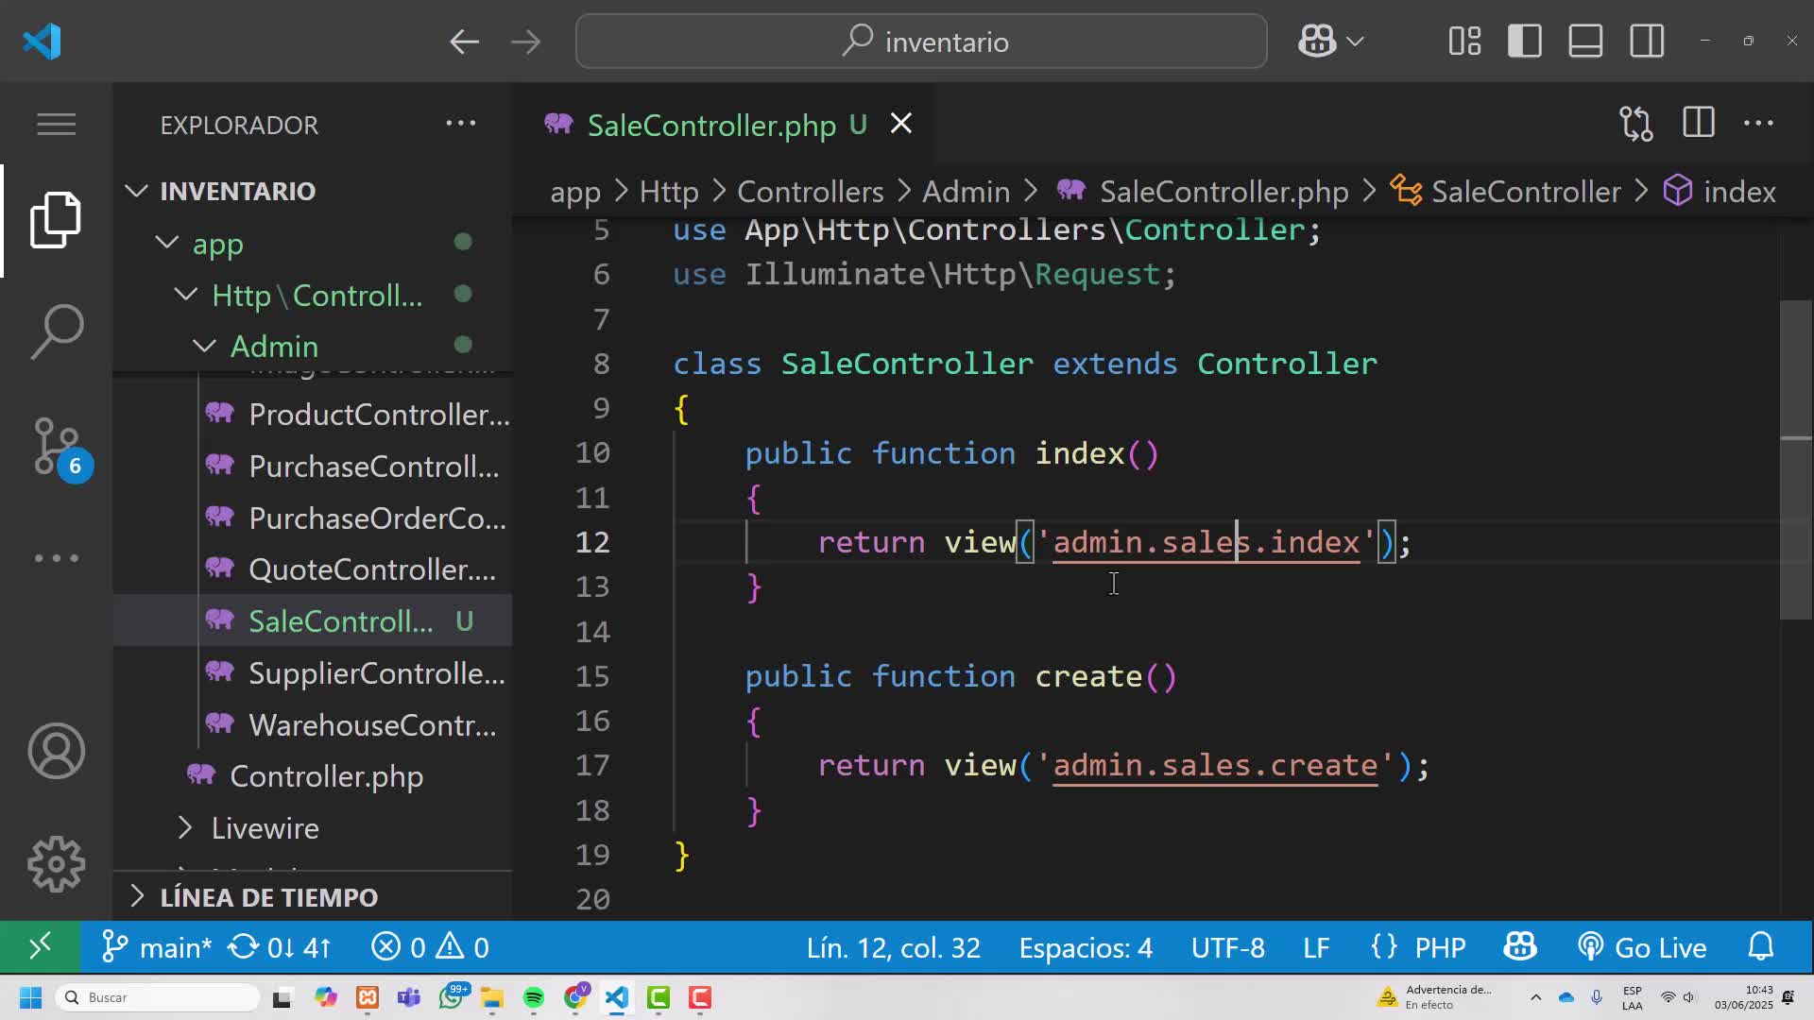Click the Http breadcrumb segment
Screen dimensions: 1814x1020
click(x=669, y=192)
